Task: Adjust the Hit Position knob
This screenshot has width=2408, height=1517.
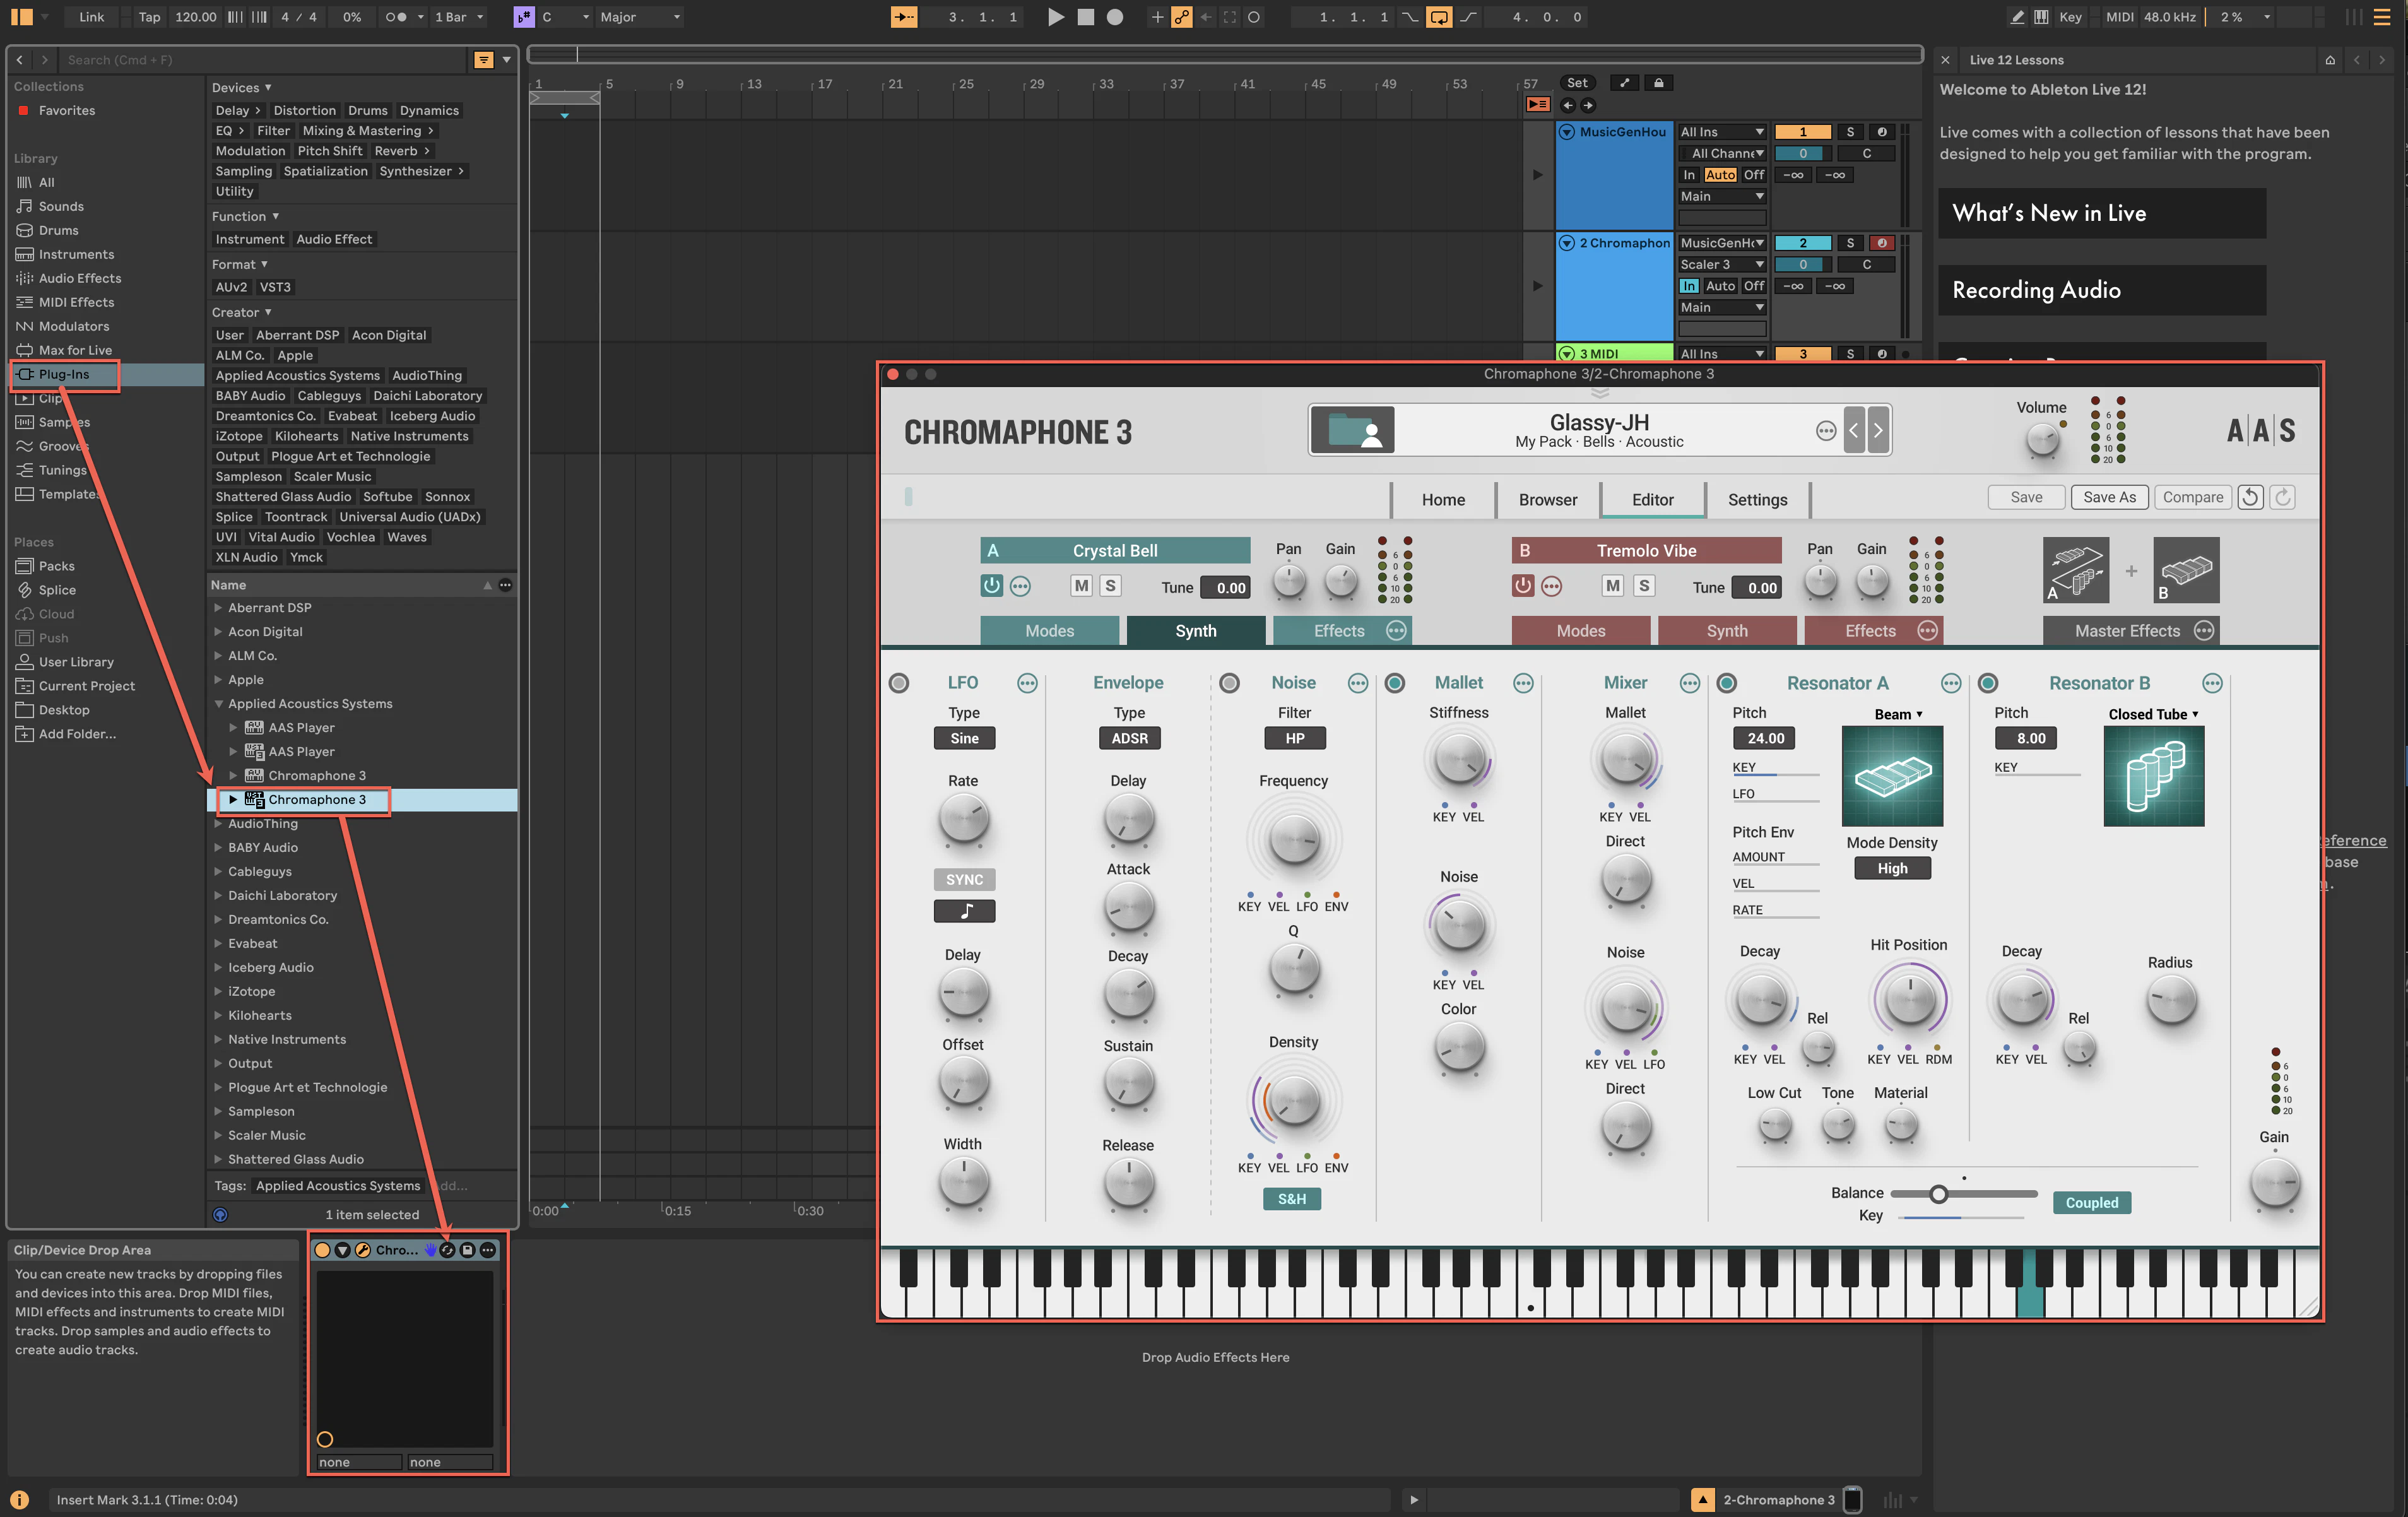Action: coord(1909,999)
